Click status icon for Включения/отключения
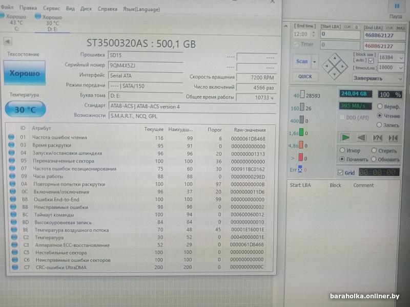410x307 pixels. (13, 191)
